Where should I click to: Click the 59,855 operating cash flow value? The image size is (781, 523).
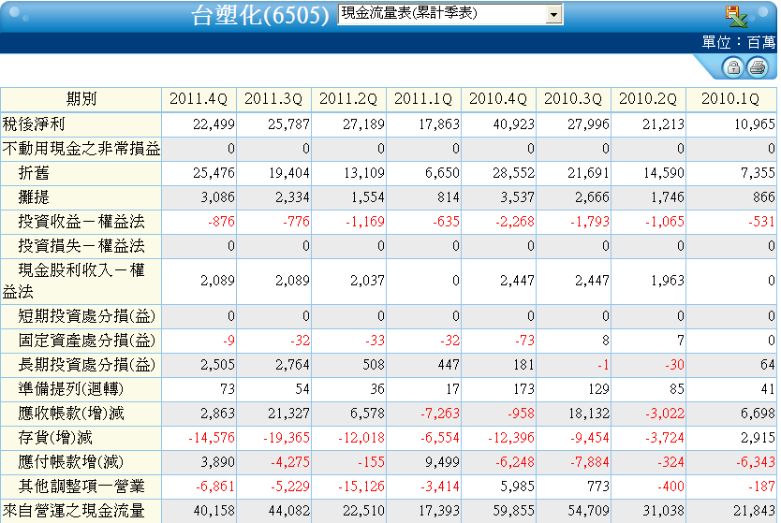coord(513,511)
